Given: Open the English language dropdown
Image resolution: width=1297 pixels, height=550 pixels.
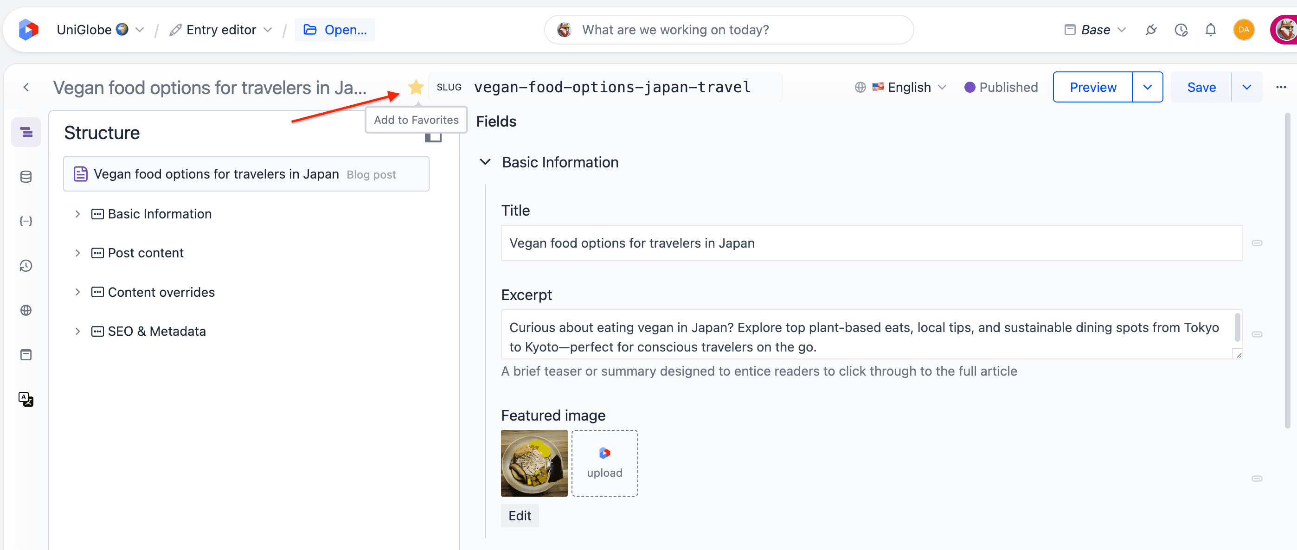Looking at the screenshot, I should point(909,87).
